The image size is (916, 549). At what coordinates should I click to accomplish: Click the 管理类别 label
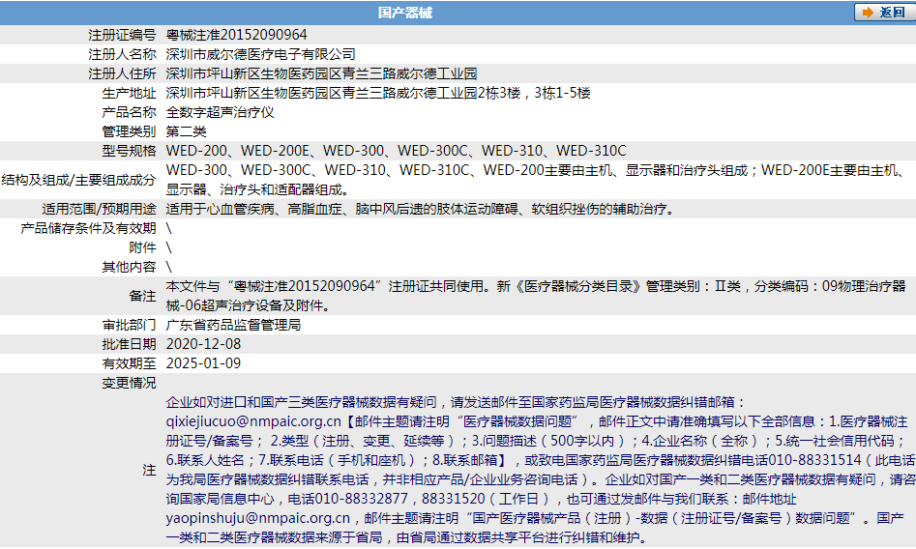[x=129, y=131]
